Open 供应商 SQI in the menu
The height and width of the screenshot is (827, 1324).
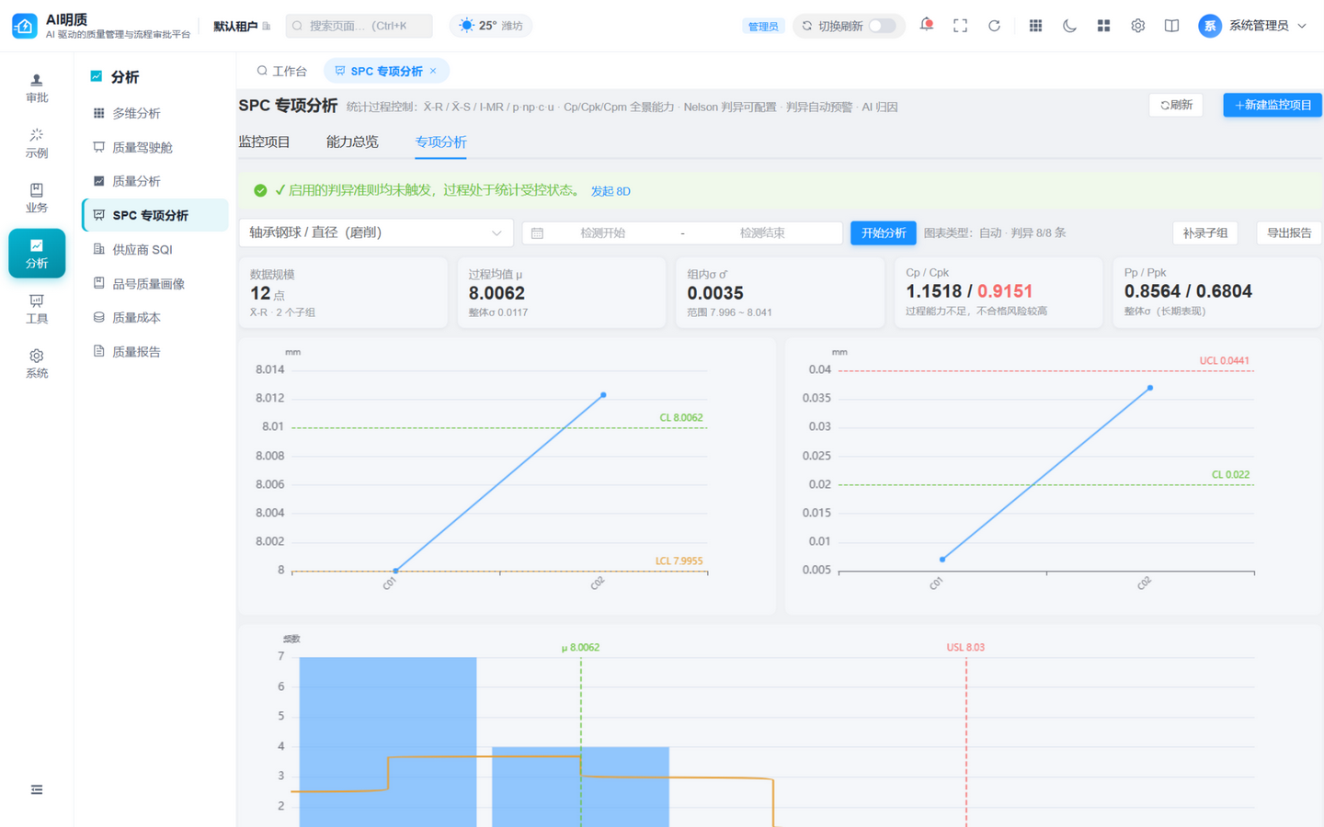tap(154, 249)
